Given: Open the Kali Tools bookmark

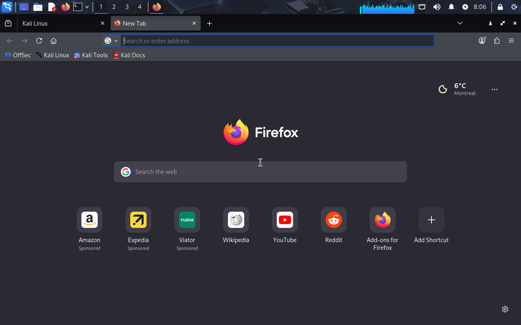Looking at the screenshot, I should click(91, 55).
